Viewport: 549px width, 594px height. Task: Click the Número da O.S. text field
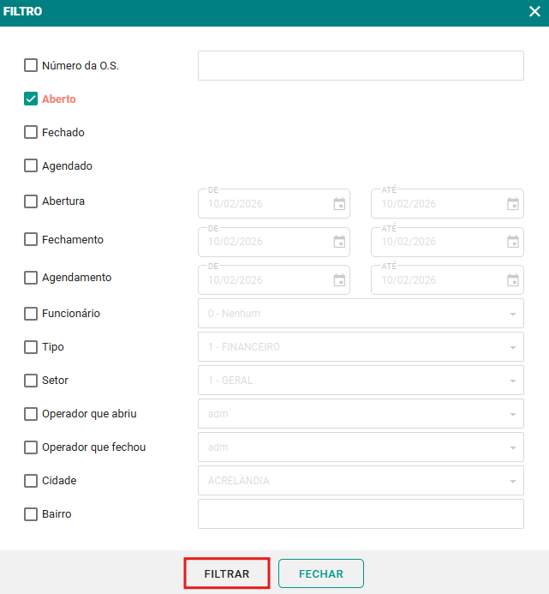[361, 66]
